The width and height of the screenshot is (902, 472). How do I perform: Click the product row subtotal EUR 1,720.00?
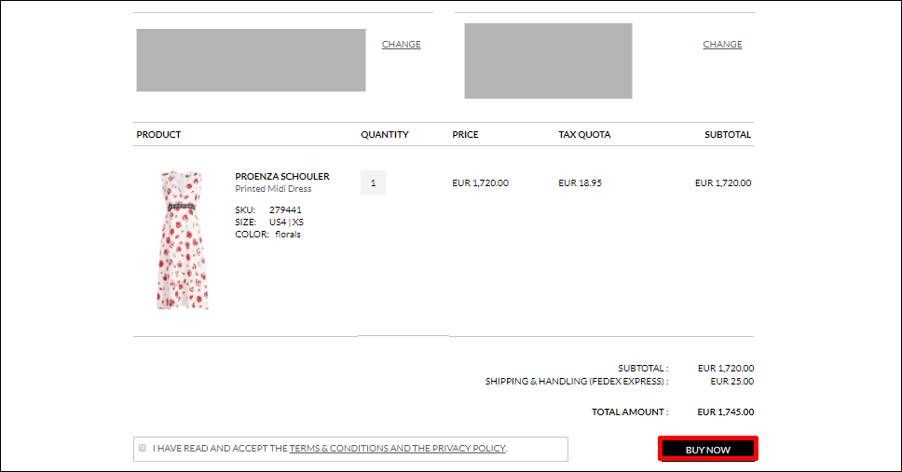(723, 182)
